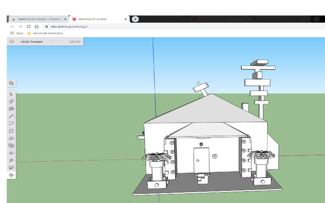Open the Search tool magnifier
This screenshot has height=203, width=325.
pyautogui.click(x=12, y=83)
